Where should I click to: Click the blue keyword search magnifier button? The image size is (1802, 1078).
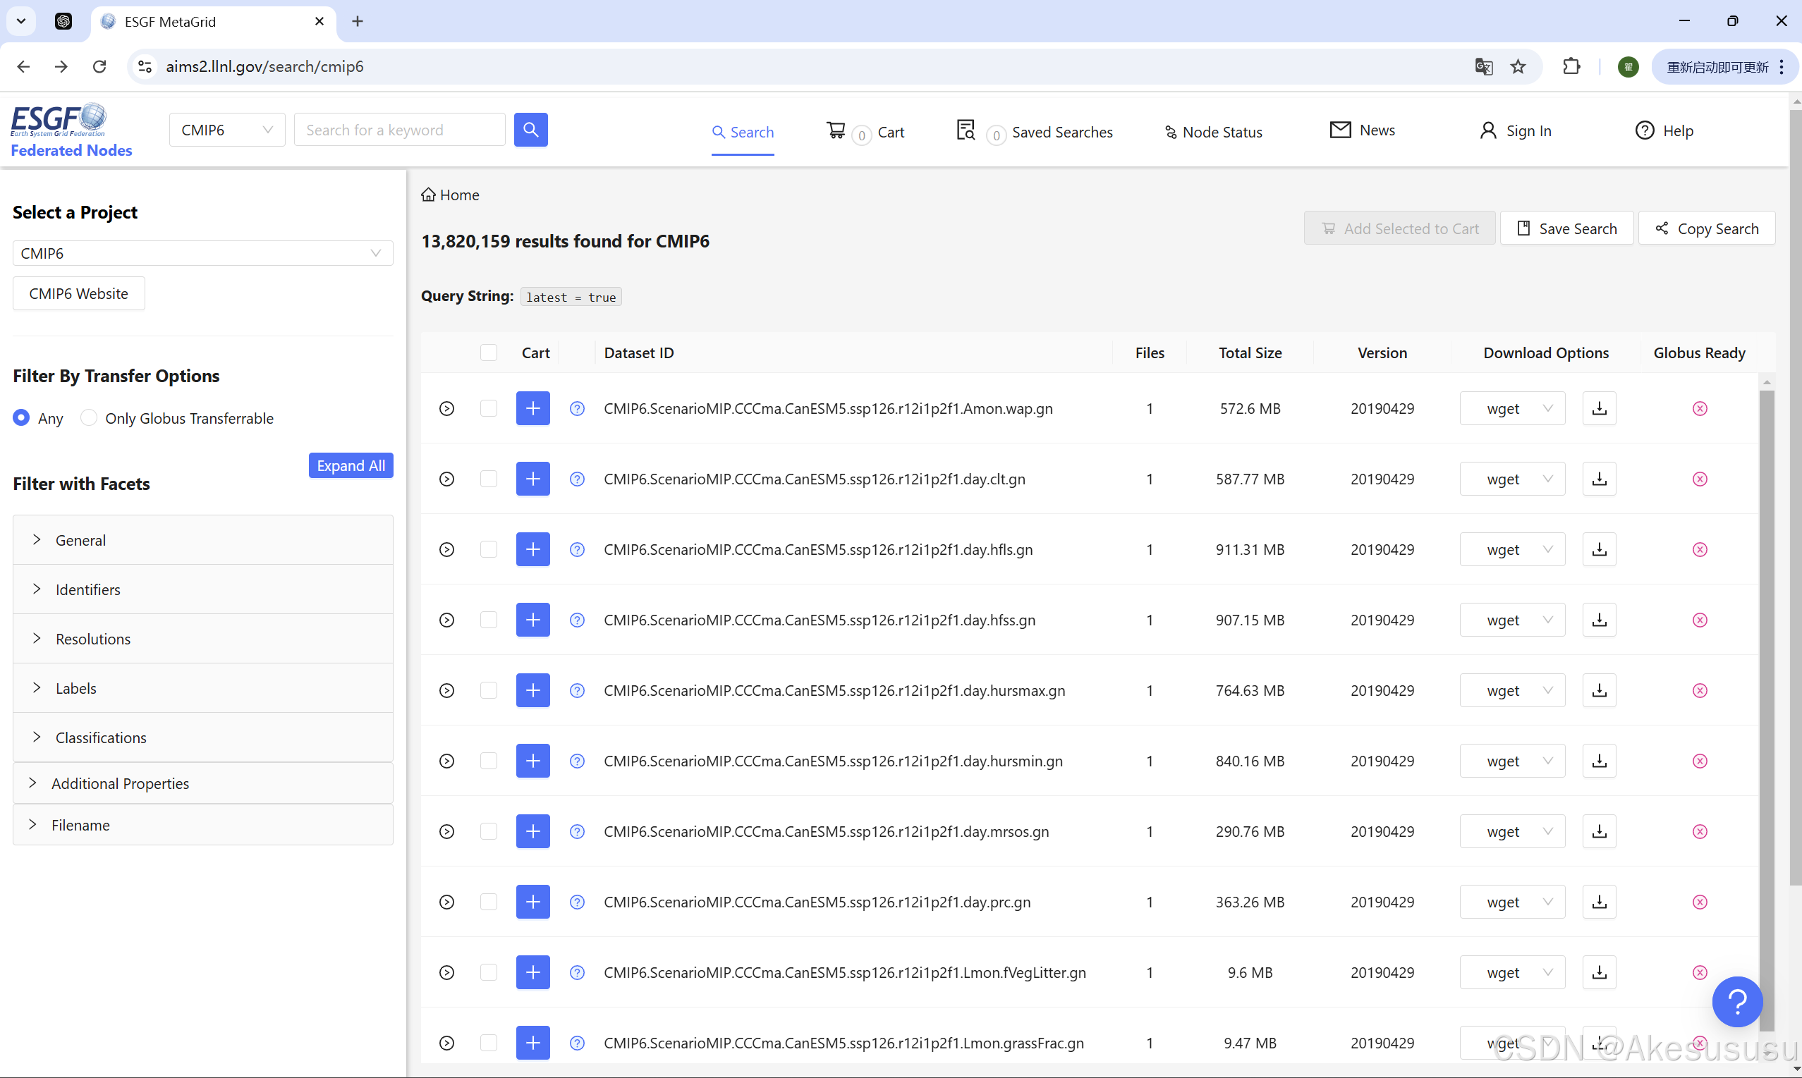(530, 130)
